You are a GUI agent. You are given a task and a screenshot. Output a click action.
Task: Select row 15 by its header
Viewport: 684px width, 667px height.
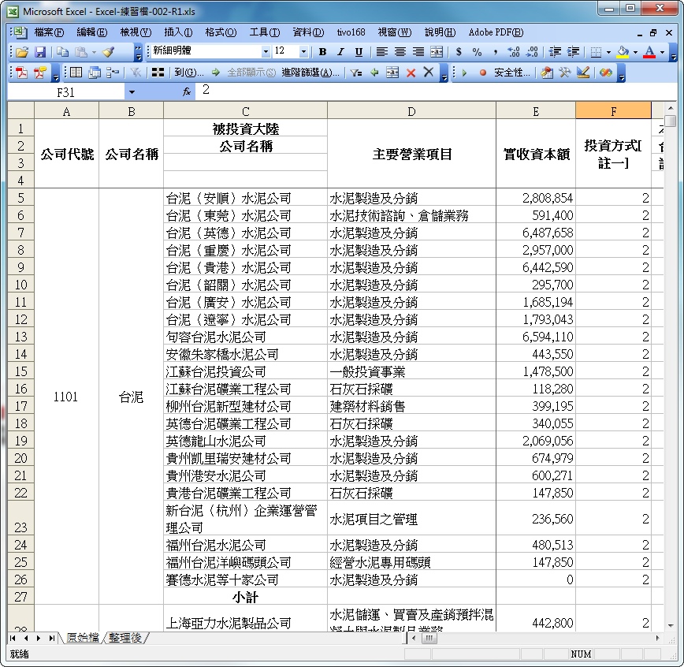(x=20, y=371)
